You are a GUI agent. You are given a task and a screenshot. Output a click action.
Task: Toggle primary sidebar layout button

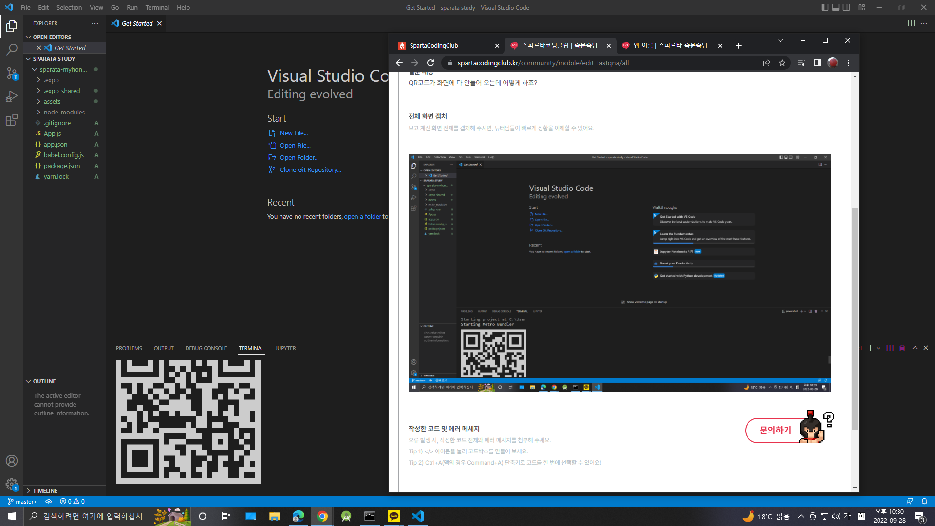[824, 7]
